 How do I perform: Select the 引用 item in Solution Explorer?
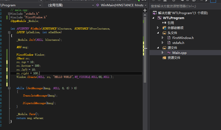pyautogui.click(x=171, y=23)
